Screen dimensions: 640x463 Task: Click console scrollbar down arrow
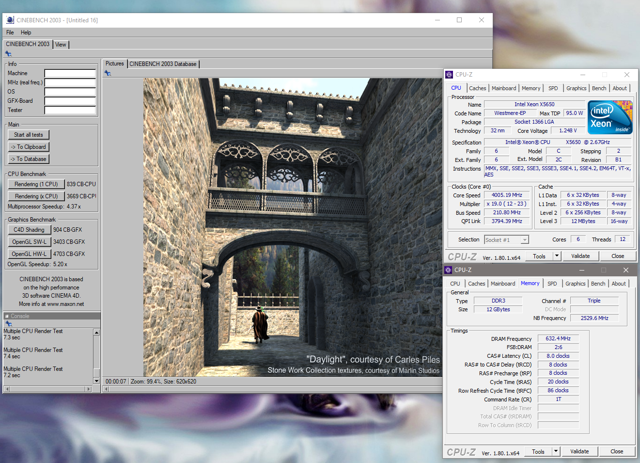point(96,381)
